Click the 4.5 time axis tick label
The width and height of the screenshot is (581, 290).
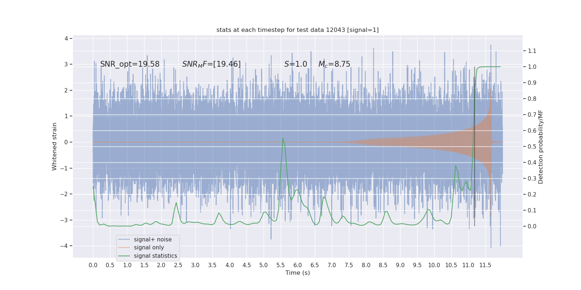point(247,265)
